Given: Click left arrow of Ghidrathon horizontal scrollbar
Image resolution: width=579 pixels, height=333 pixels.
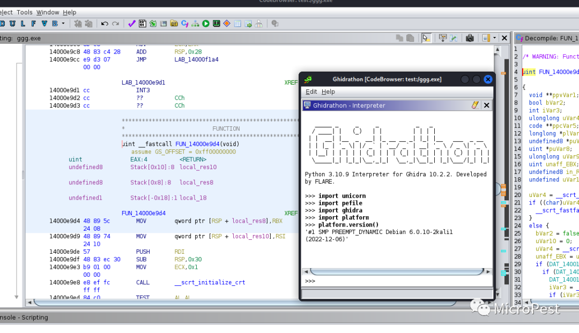Looking at the screenshot, I should [306, 271].
